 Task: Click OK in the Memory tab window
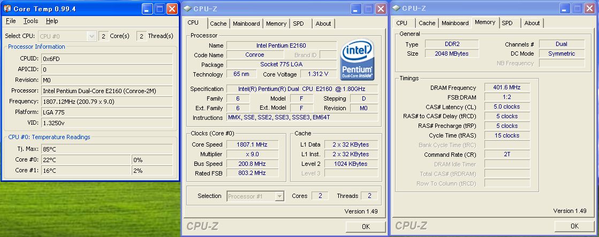coord(574,226)
